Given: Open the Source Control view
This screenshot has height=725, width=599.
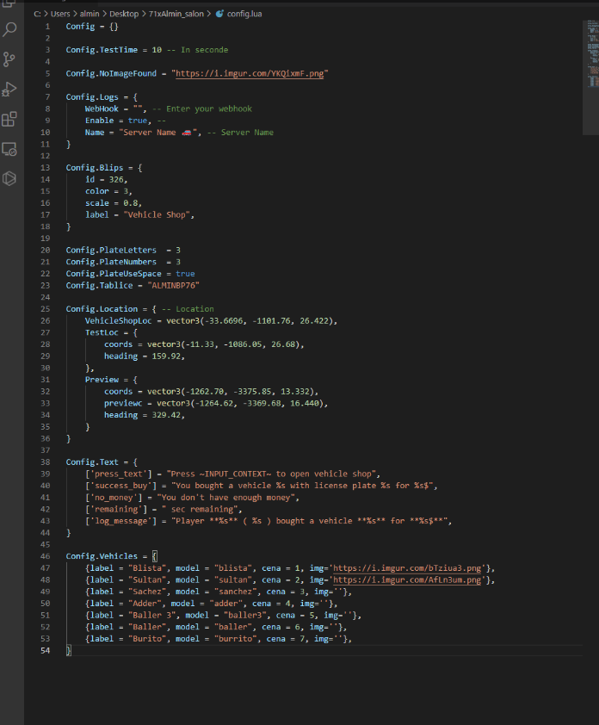Looking at the screenshot, I should pos(9,59).
